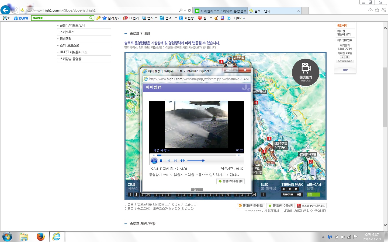Viewport: 388px width, 242px height.
Task: Download the 코스맵 PDF
Action: click(311, 206)
